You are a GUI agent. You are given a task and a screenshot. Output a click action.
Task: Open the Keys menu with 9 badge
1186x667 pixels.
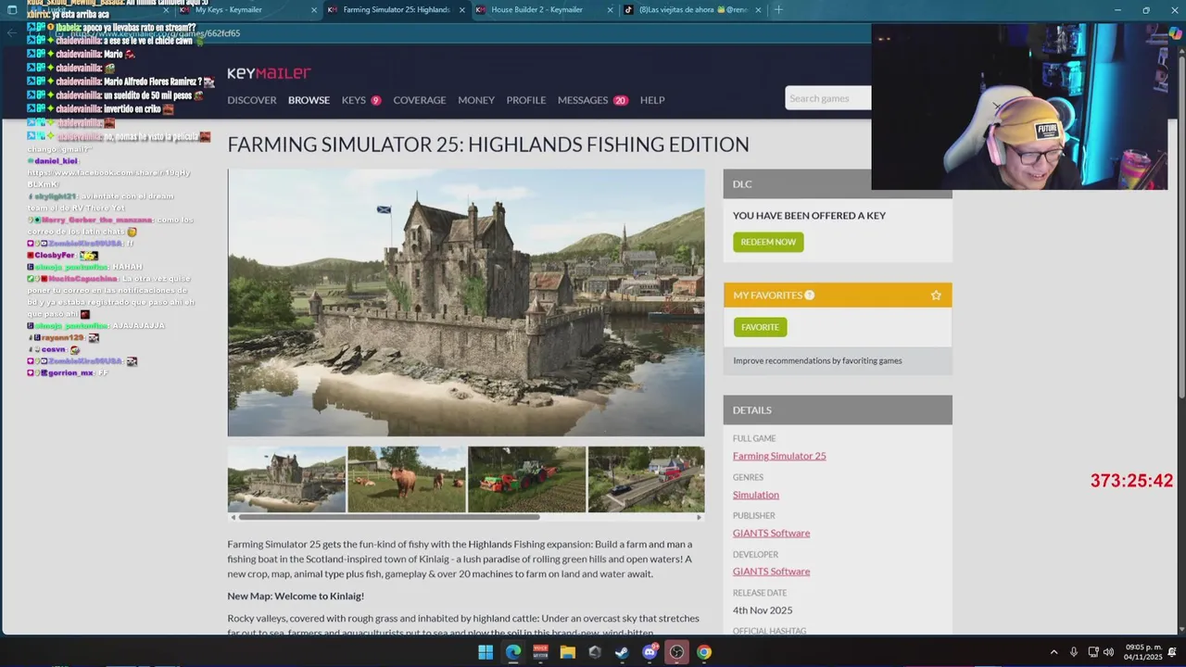coord(361,100)
